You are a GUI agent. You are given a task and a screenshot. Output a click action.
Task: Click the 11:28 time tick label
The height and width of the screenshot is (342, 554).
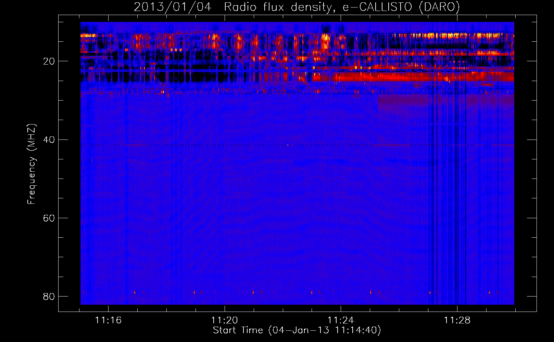[457, 320]
